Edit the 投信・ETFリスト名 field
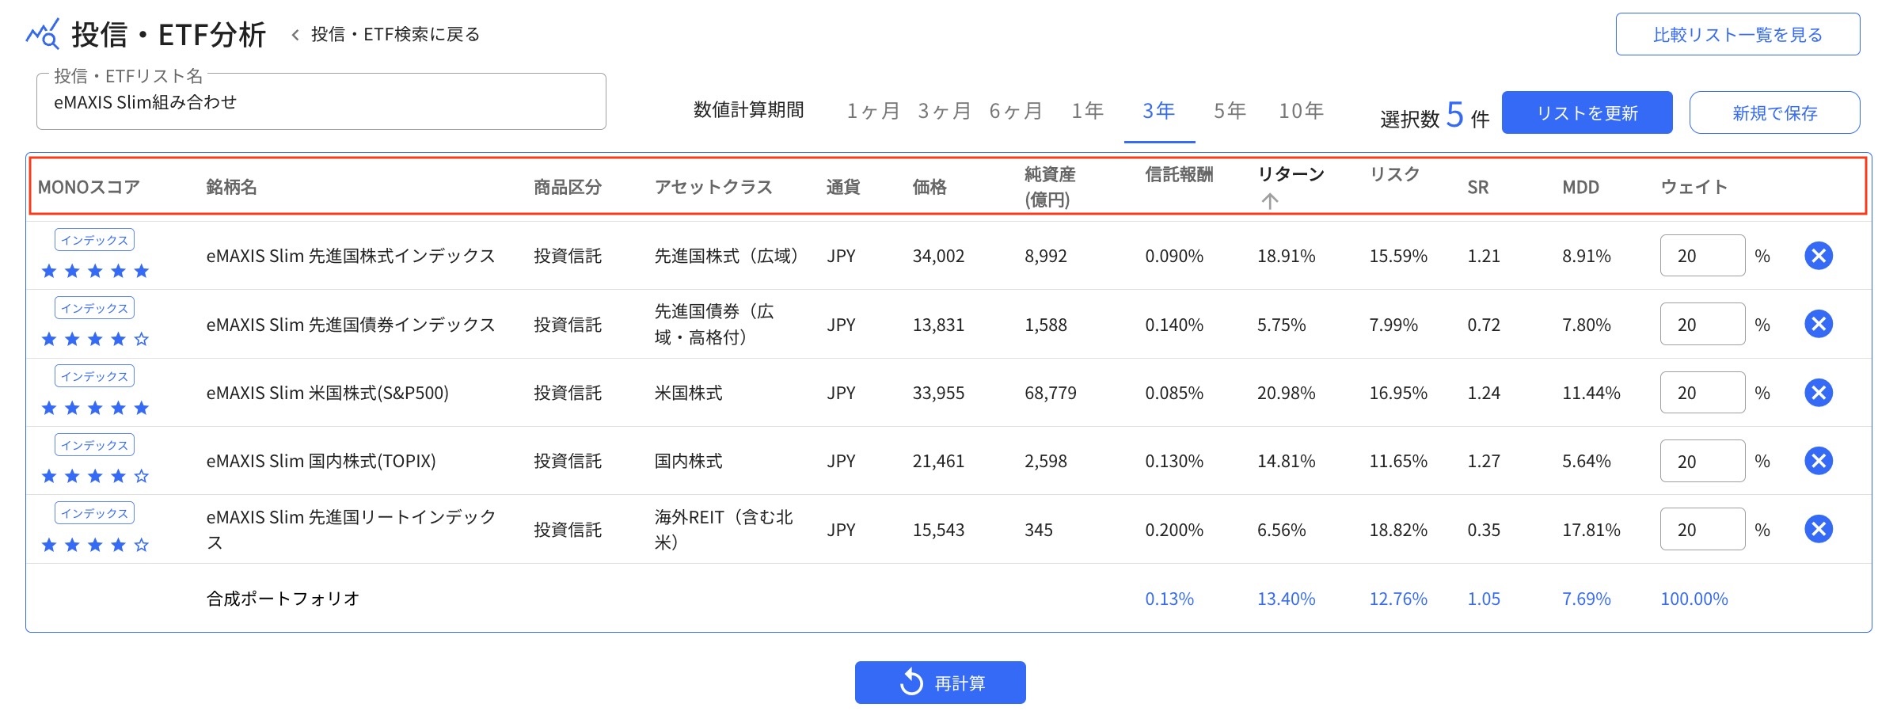The height and width of the screenshot is (719, 1897). click(321, 102)
